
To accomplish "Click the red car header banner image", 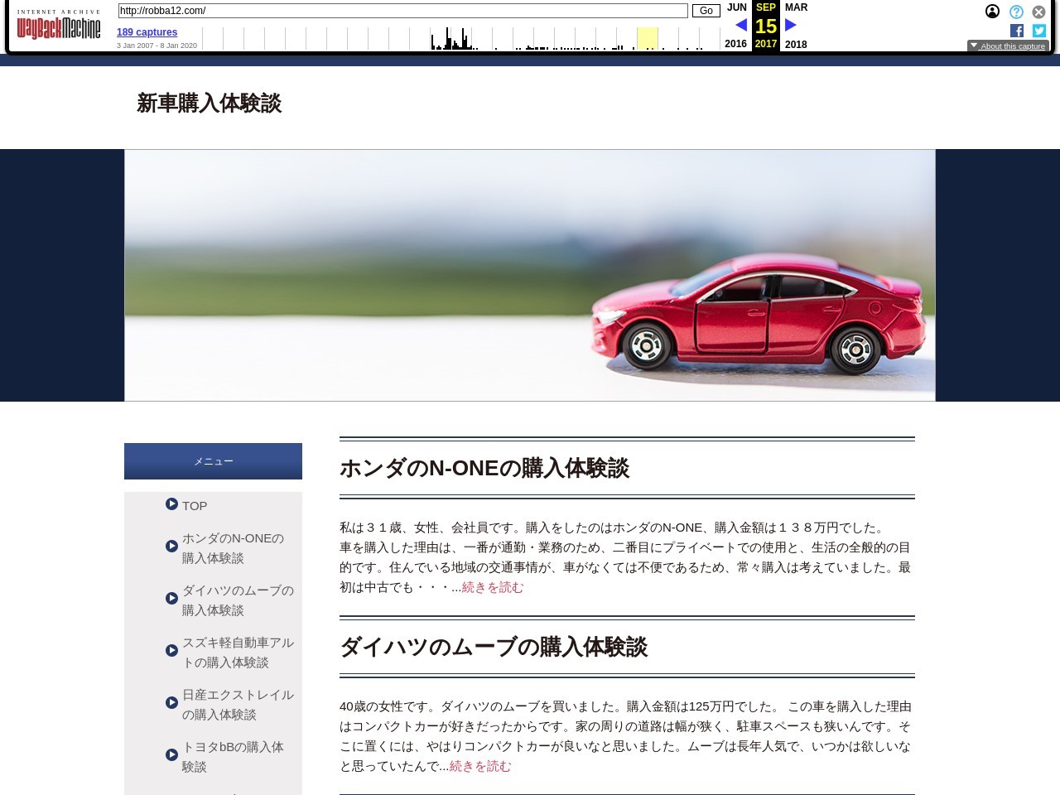I will 530,275.
